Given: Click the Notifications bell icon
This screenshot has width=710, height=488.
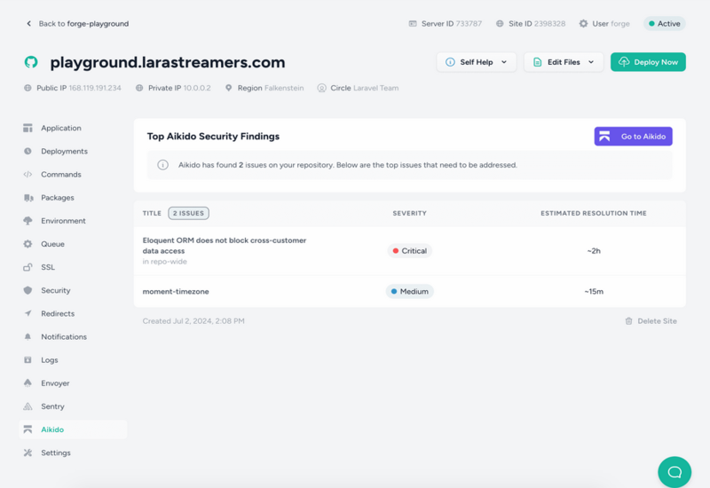Looking at the screenshot, I should click(x=28, y=337).
